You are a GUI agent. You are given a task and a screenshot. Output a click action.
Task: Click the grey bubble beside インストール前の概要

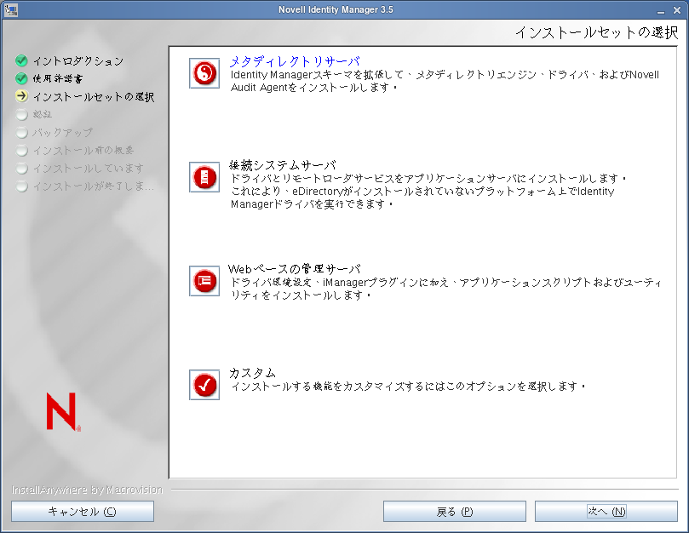[21, 150]
